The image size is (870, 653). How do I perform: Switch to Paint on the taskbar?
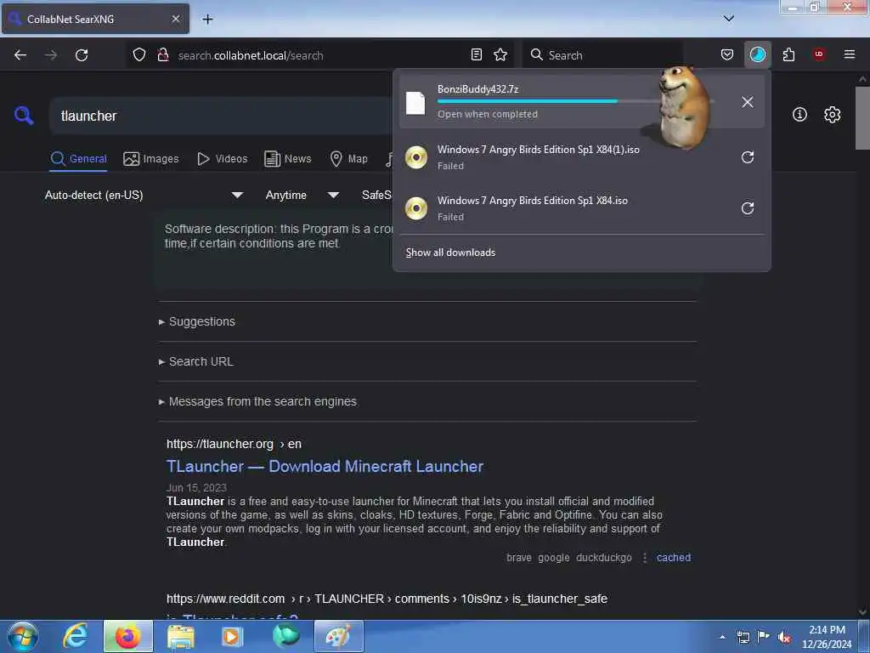coord(338,636)
